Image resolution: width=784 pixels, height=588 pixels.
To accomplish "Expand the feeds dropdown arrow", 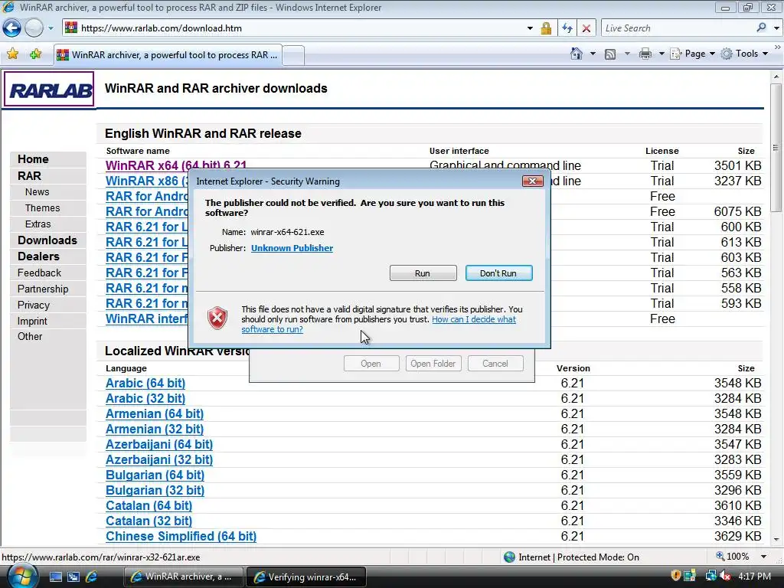I will coord(627,54).
